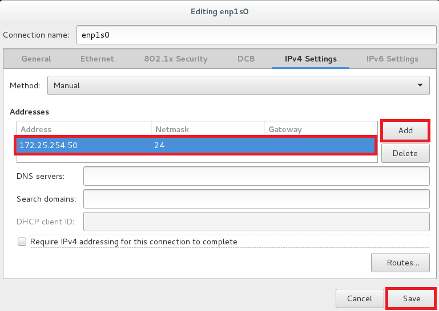
Task: Select the 172.25.254.50 address row
Action: [195, 145]
